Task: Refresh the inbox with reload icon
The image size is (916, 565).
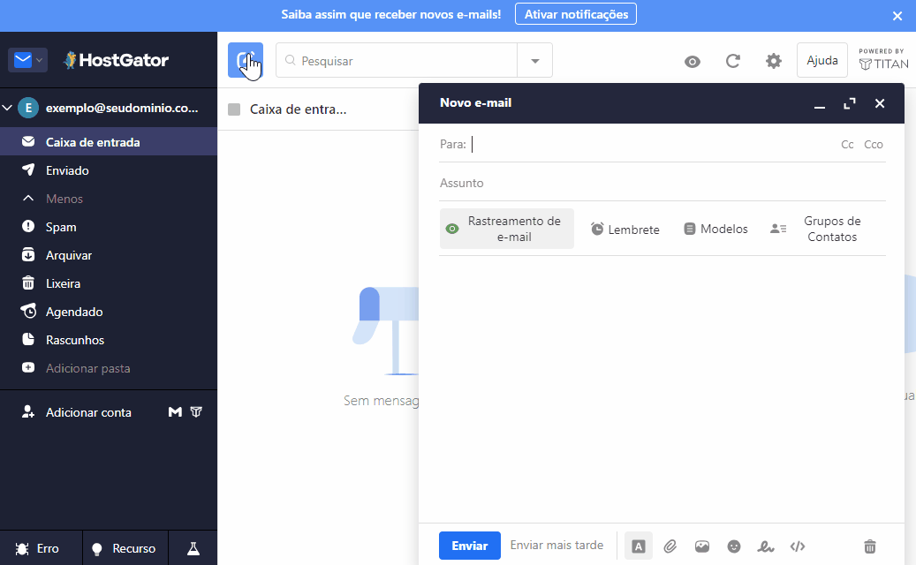Action: [732, 61]
